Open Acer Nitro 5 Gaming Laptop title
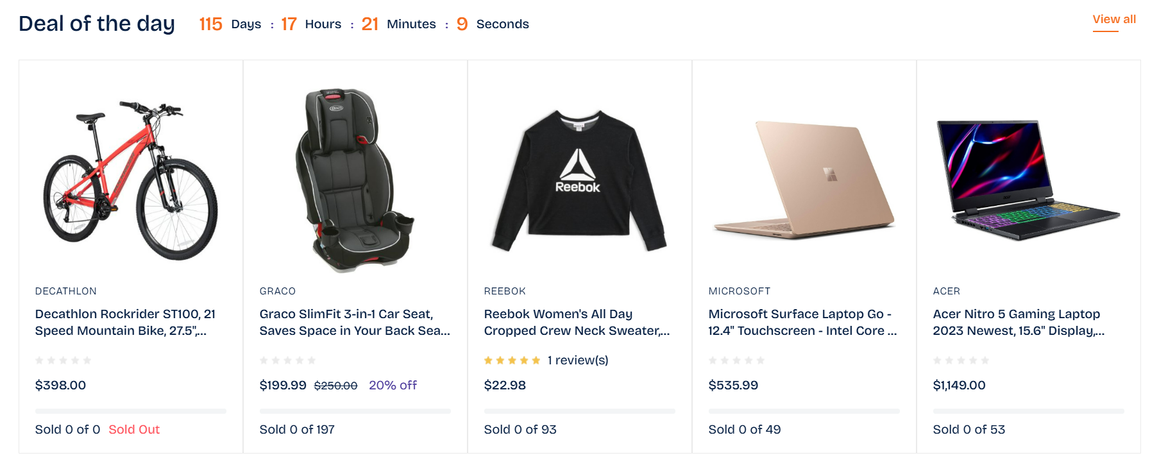The width and height of the screenshot is (1159, 467). click(1018, 322)
